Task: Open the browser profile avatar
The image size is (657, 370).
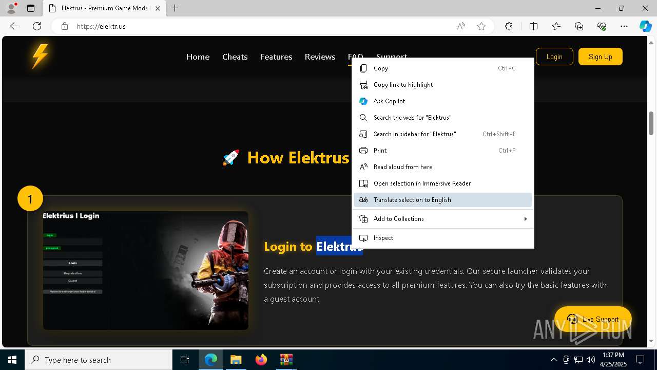Action: pyautogui.click(x=11, y=8)
